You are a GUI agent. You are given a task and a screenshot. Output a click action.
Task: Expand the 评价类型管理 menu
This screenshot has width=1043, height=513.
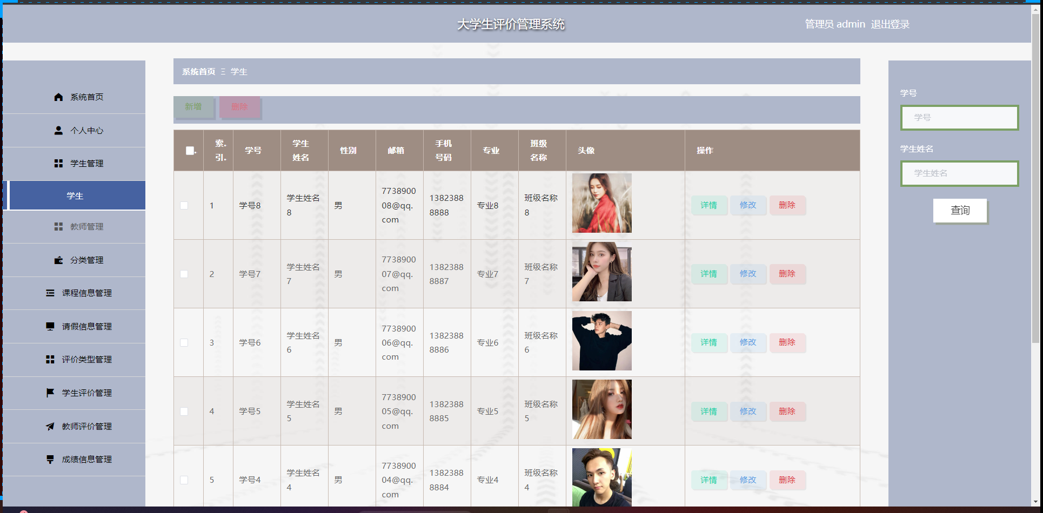click(74, 360)
